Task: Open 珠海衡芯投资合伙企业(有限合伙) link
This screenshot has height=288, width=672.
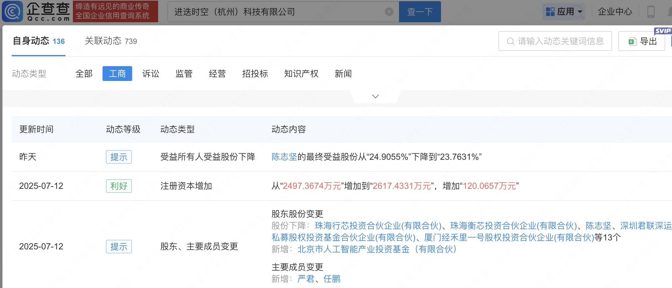Action: 513,226
